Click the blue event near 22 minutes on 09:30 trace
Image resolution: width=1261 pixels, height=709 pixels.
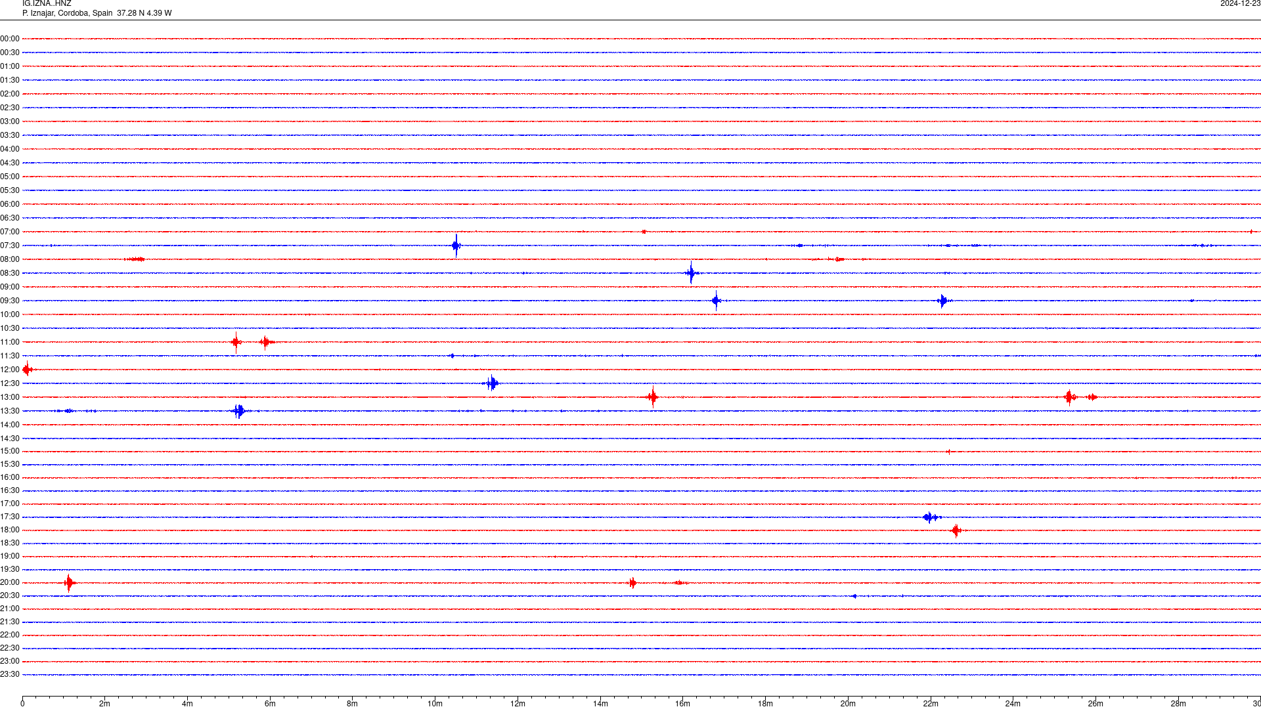[x=943, y=301]
